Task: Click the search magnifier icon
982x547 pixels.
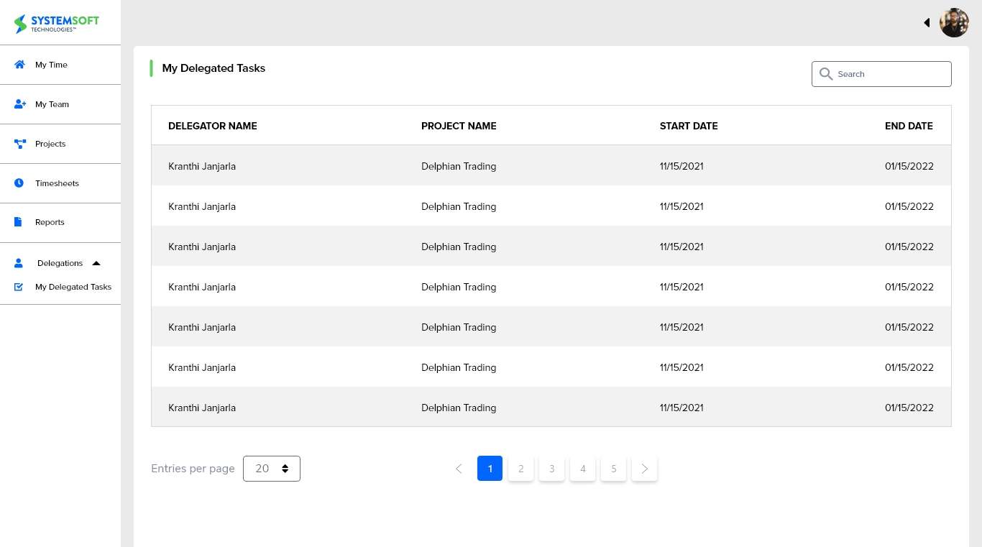Action: (826, 74)
